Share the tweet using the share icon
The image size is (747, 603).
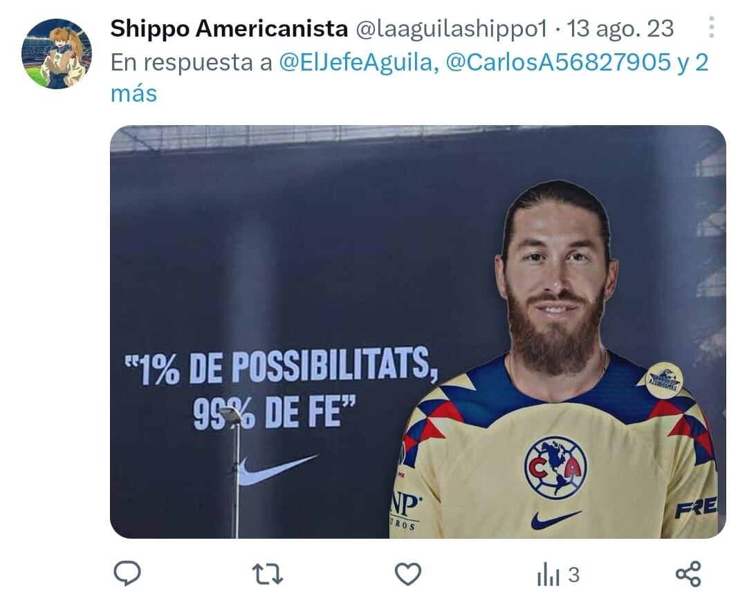[688, 573]
